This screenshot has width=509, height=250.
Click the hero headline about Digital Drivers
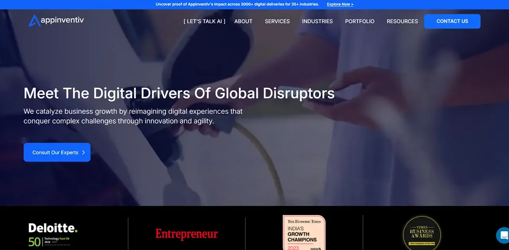click(179, 93)
